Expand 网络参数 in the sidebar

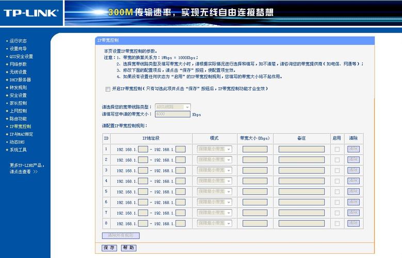[x=18, y=64]
